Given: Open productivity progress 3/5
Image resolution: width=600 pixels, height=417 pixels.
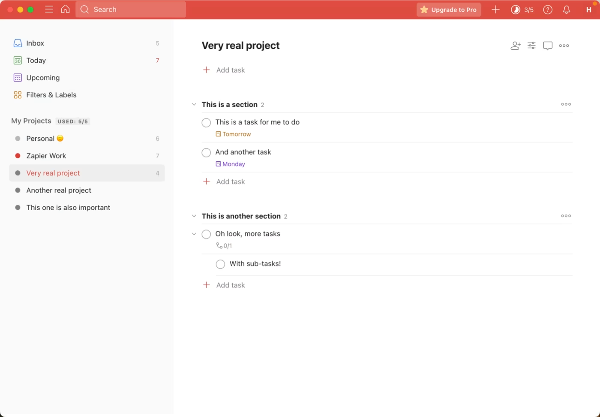Looking at the screenshot, I should 522,9.
